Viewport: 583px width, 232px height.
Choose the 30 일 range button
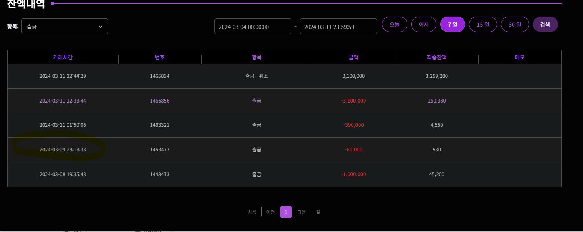point(514,25)
